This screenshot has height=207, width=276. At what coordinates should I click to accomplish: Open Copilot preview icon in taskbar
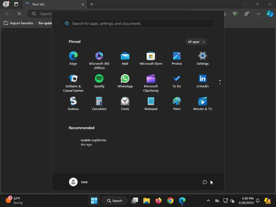pyautogui.click(x=267, y=201)
